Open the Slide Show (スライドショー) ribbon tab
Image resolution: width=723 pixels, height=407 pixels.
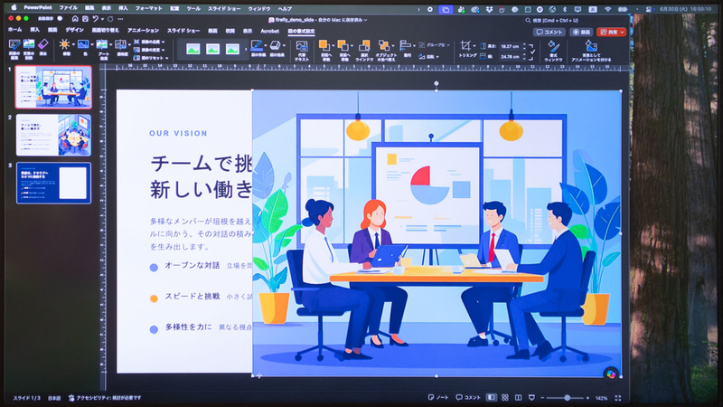(x=183, y=31)
